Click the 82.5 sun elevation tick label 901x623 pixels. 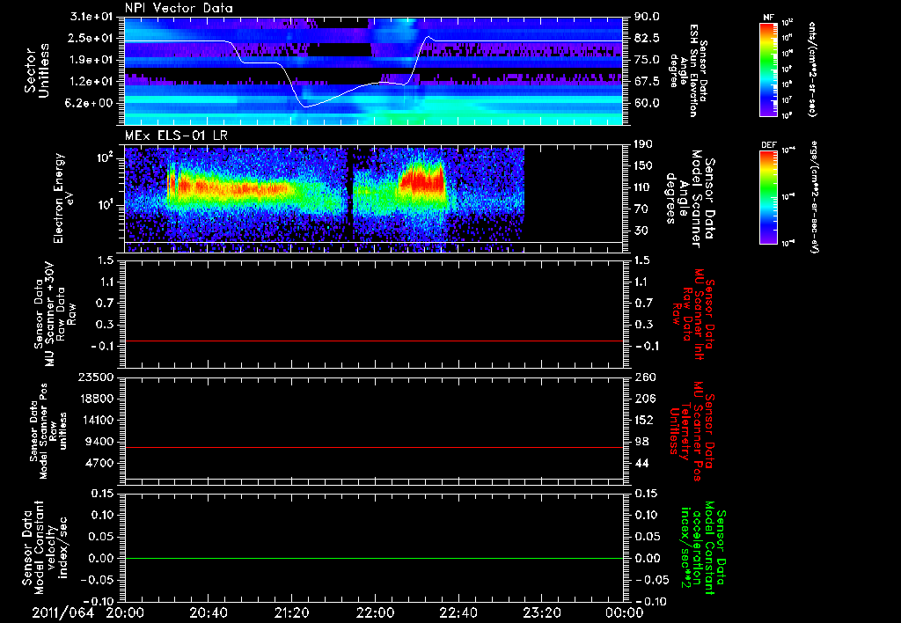click(x=647, y=38)
